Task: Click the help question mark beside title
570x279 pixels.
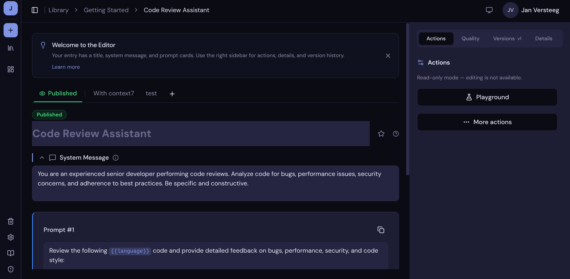Action: click(396, 134)
